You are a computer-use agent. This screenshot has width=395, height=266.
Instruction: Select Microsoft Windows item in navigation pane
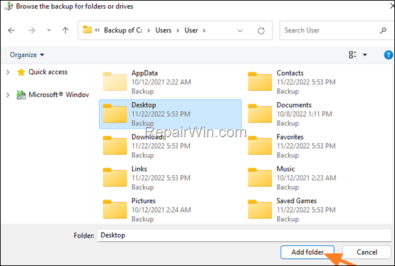tap(53, 95)
